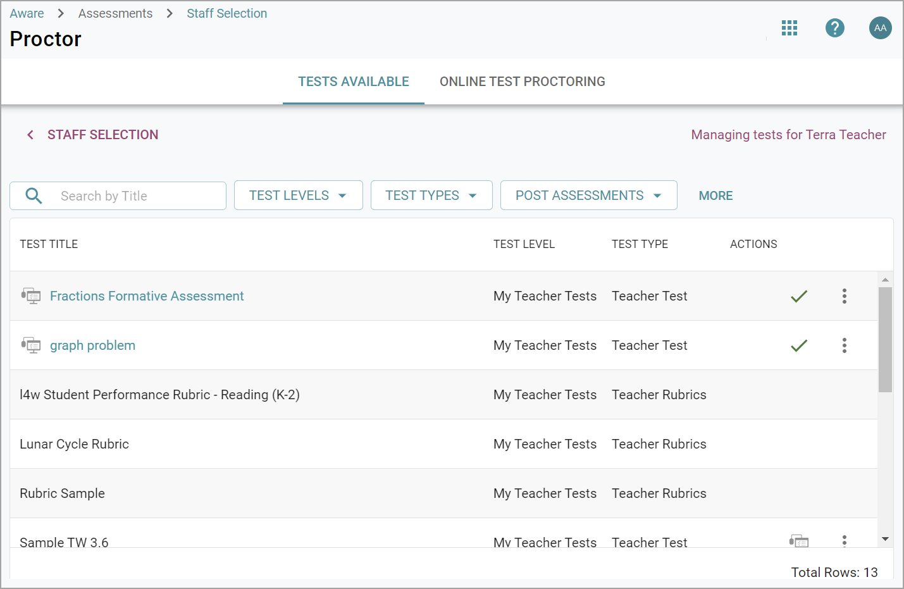The height and width of the screenshot is (589, 904).
Task: Open three-dot actions menu for graph problem
Action: [844, 345]
